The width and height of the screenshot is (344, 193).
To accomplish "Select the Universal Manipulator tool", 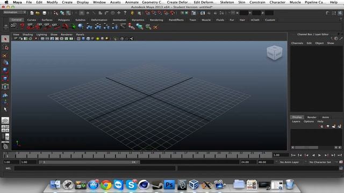I will click(5, 86).
